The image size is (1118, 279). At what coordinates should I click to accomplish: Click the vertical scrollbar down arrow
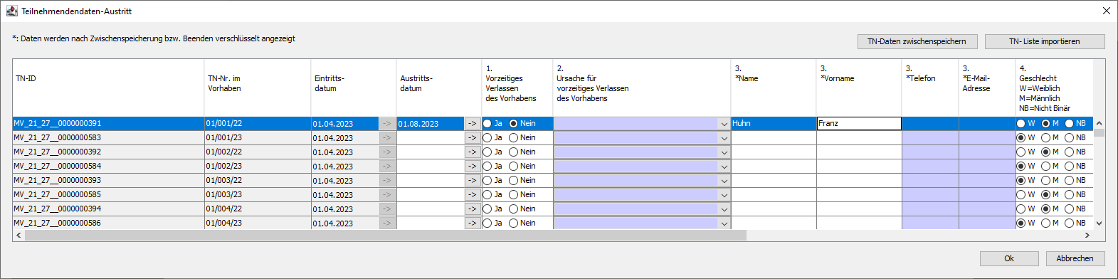[1099, 223]
